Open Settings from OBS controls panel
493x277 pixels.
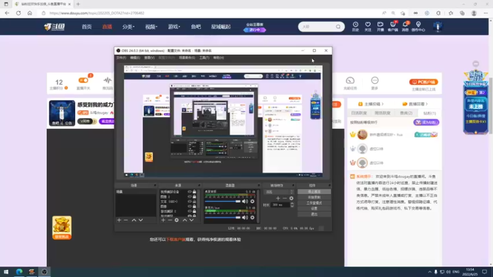tap(314, 209)
